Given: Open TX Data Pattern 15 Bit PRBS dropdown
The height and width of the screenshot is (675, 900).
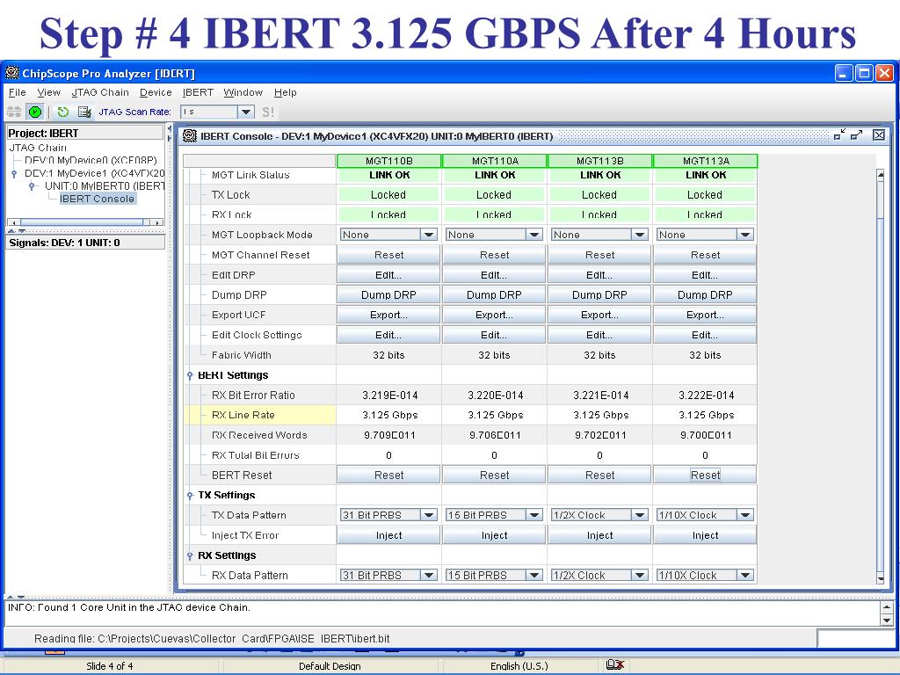Looking at the screenshot, I should coord(533,515).
